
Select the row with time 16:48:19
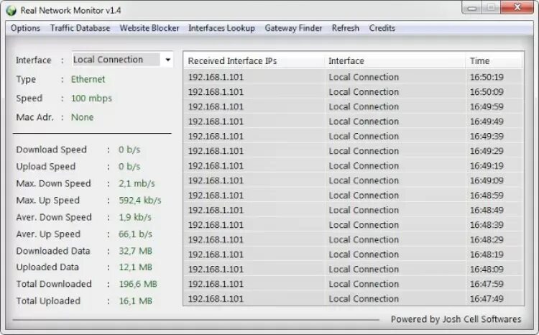(354, 254)
